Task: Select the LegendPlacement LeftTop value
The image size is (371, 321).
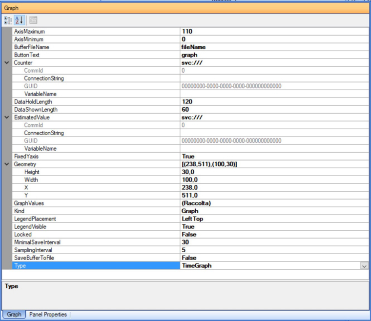Action: pyautogui.click(x=273, y=219)
